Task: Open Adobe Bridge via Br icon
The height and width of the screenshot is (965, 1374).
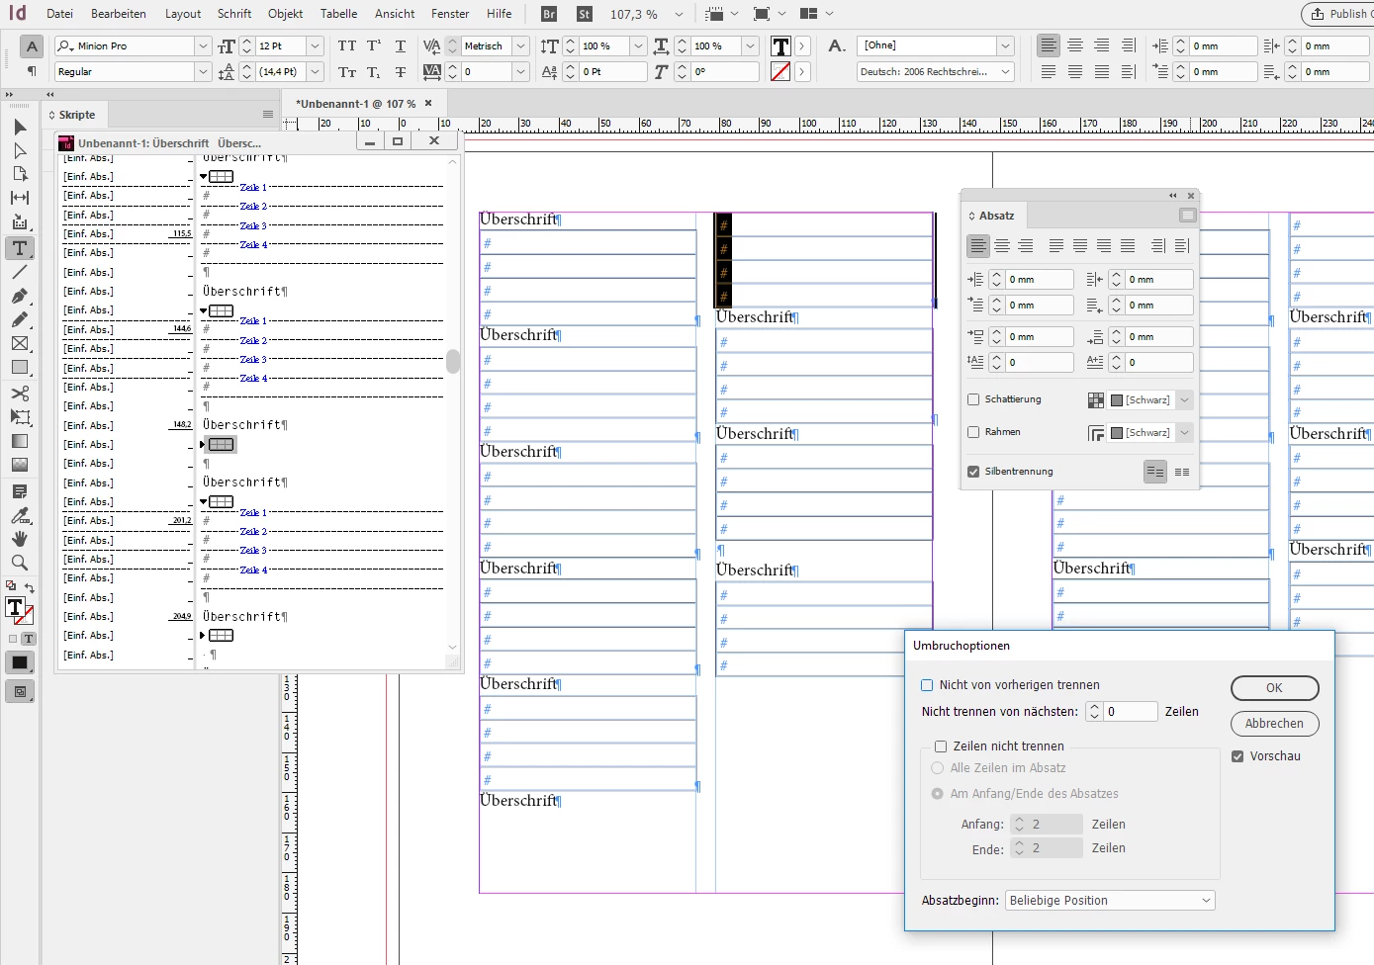Action: tap(549, 14)
